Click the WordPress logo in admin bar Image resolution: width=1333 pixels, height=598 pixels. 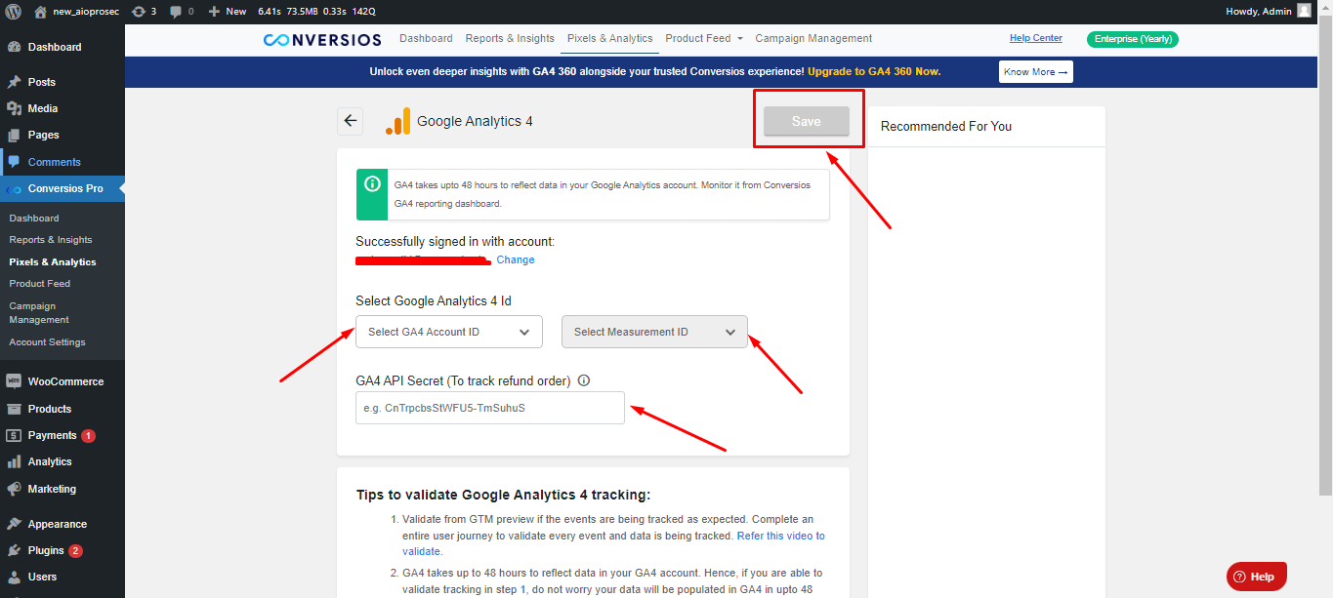coord(14,12)
